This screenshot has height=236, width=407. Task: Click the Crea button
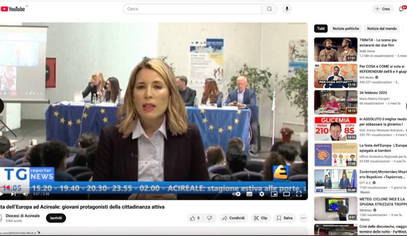(x=383, y=9)
